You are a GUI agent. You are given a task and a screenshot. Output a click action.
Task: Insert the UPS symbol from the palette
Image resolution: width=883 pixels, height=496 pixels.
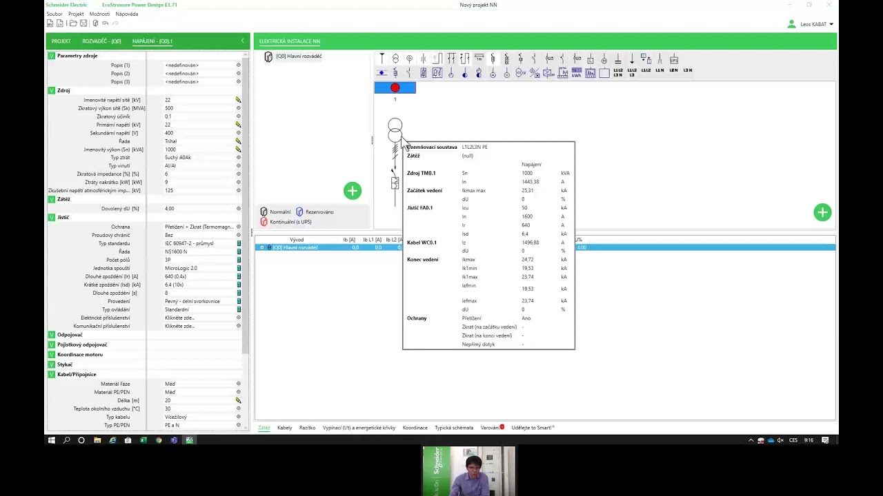point(674,59)
